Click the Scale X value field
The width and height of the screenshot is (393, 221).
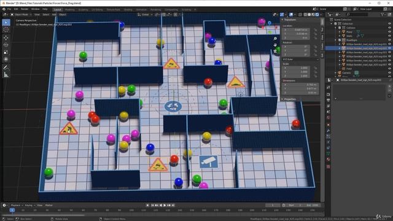coord(297,68)
